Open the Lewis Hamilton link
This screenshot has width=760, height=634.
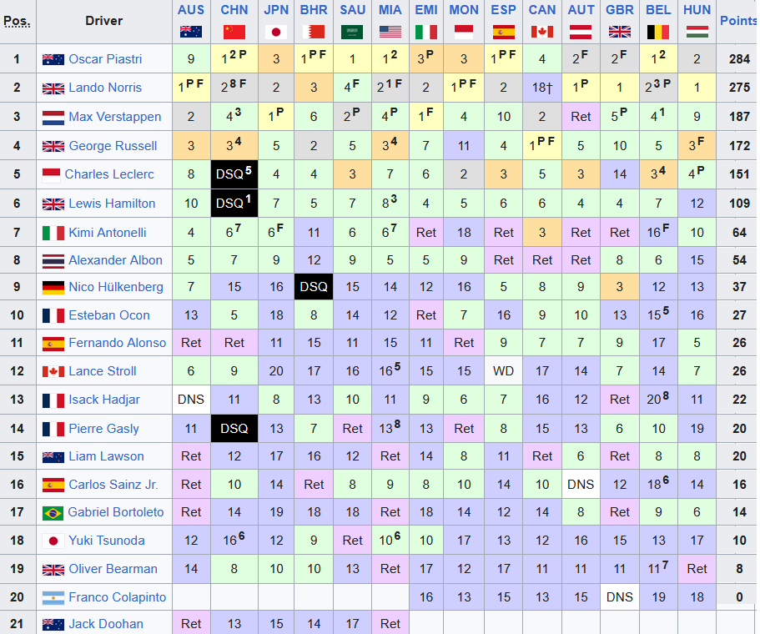pos(112,204)
